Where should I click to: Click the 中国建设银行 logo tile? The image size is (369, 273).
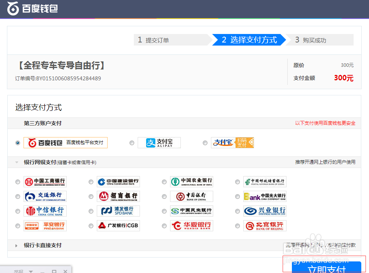(x=118, y=181)
